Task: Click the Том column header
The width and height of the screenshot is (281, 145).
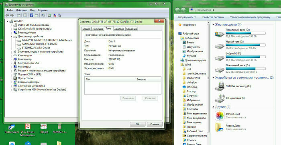Action: coord(110,80)
